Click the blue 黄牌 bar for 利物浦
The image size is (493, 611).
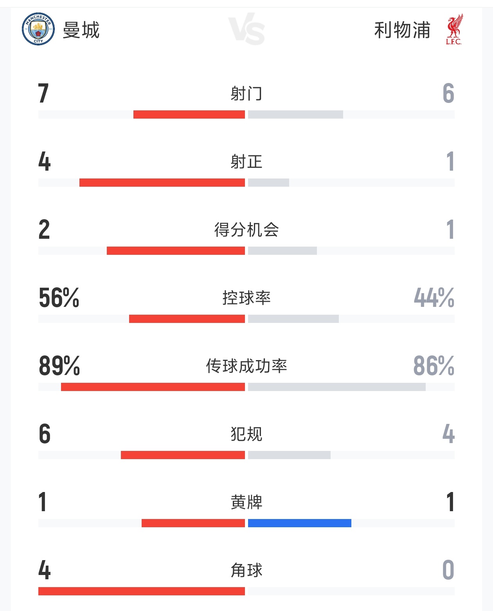click(300, 523)
